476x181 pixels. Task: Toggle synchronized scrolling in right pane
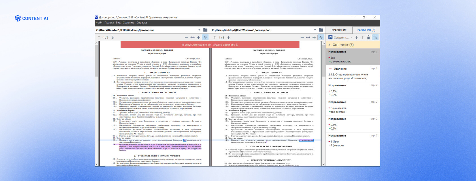point(321,37)
